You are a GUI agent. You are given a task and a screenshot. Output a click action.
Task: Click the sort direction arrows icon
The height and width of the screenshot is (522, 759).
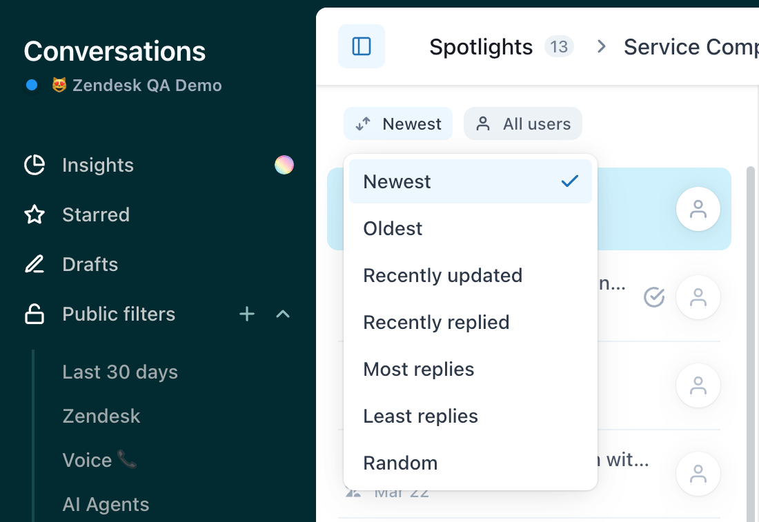click(x=361, y=123)
